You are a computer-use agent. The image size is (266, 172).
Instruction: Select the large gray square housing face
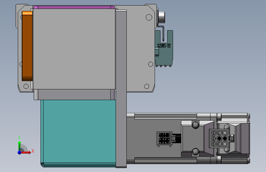[x=74, y=49]
